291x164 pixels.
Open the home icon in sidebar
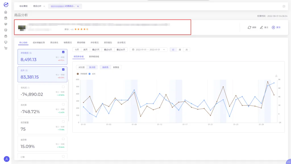(x=6, y=12)
